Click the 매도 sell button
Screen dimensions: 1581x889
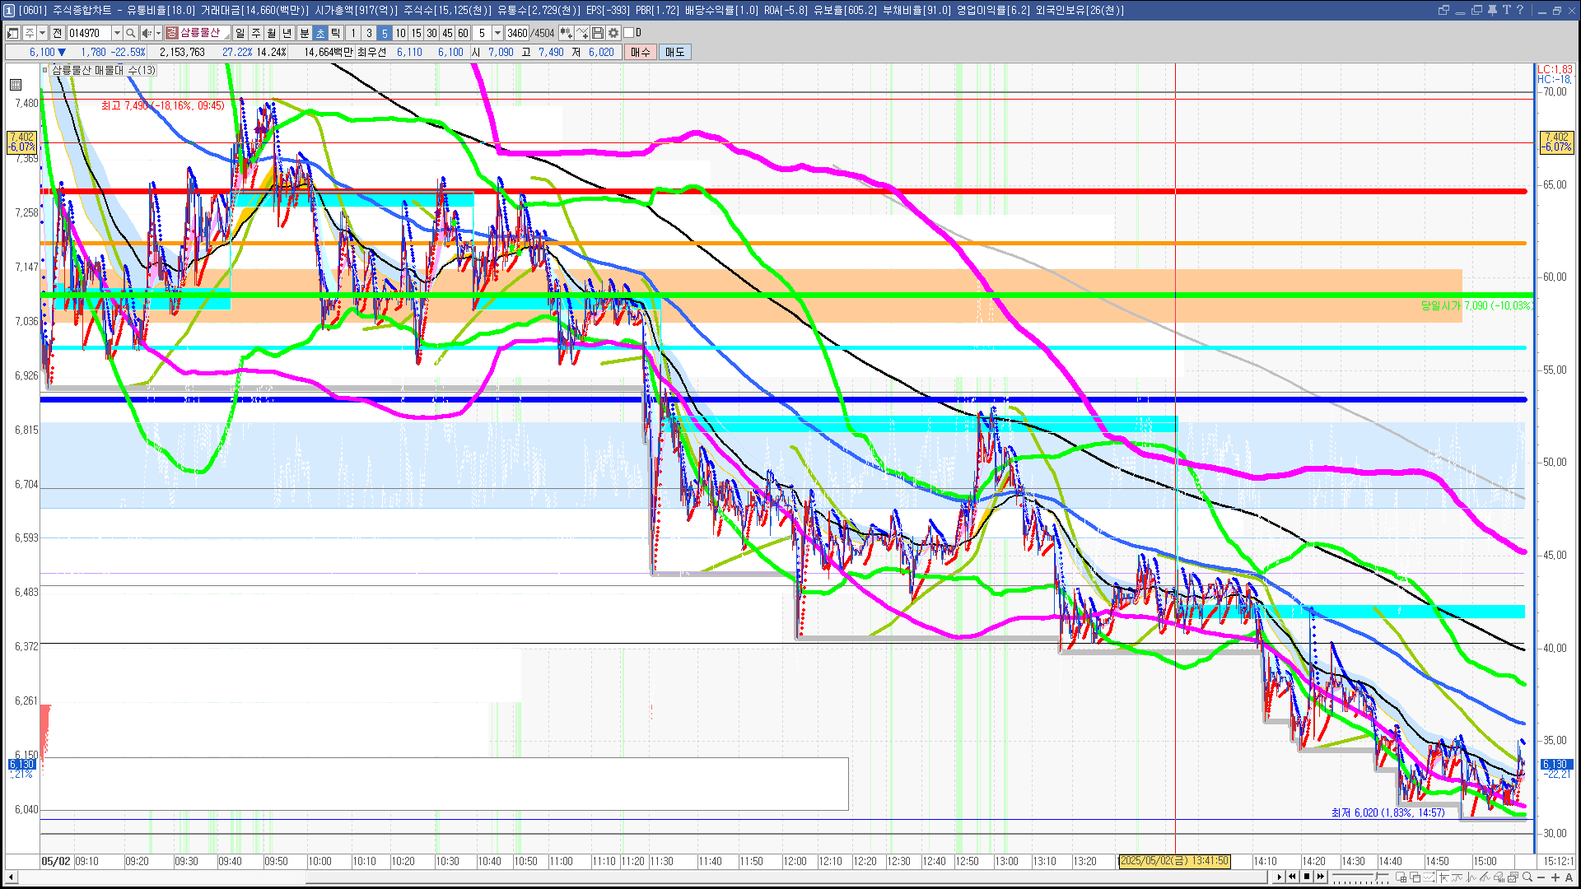point(674,52)
